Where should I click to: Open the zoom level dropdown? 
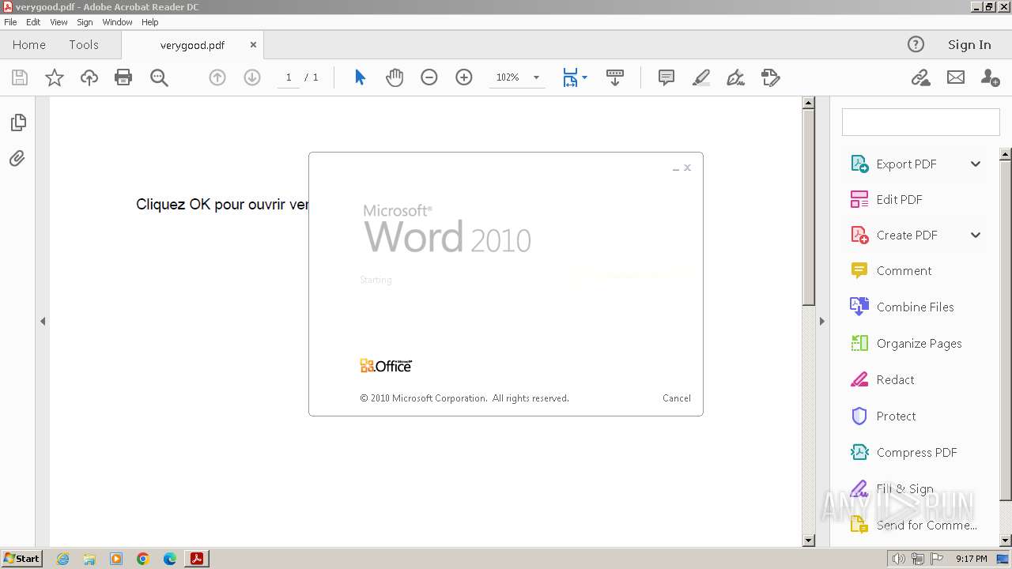pyautogui.click(x=536, y=77)
